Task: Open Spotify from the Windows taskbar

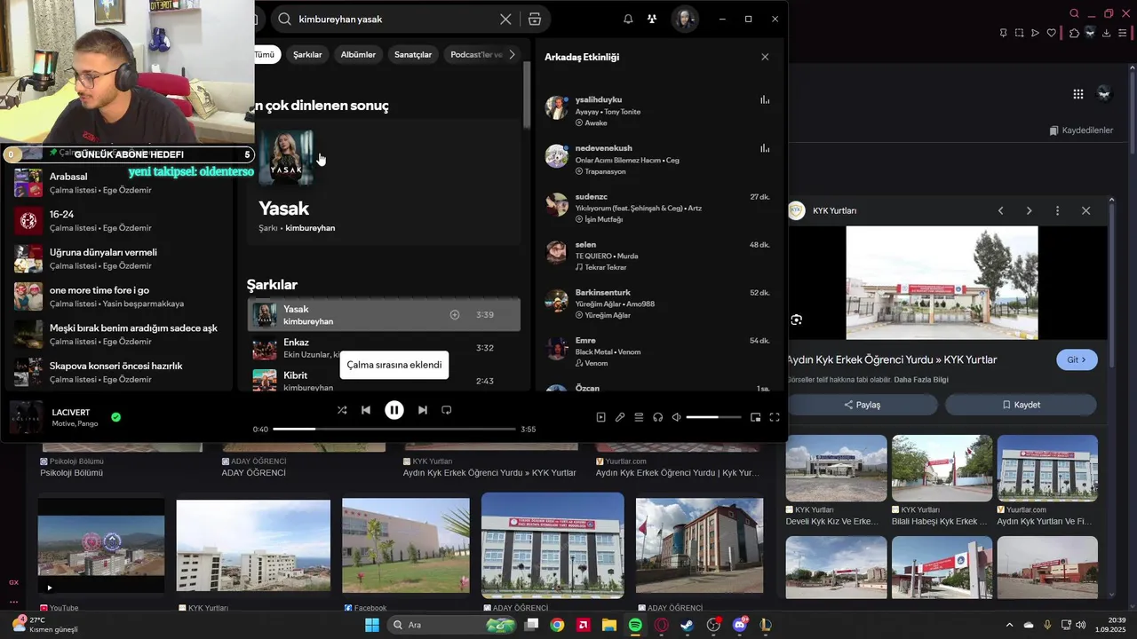Action: click(635, 625)
